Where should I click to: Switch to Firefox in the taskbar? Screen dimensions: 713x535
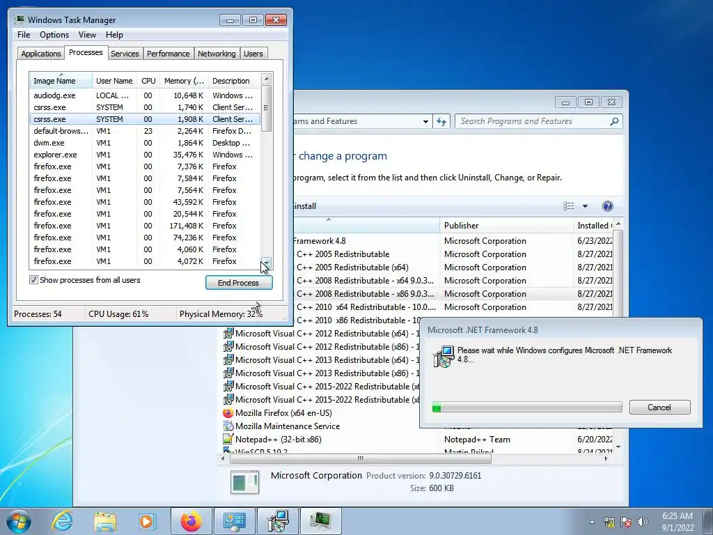click(191, 521)
